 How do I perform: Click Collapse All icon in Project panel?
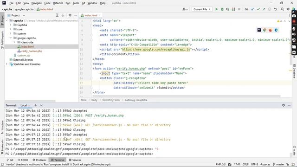pos(63,15)
